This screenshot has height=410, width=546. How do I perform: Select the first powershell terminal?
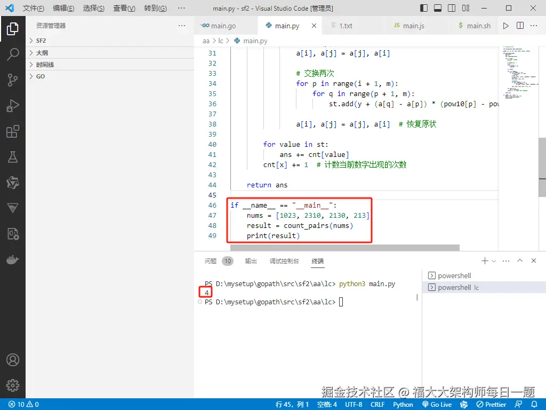[x=484, y=275]
